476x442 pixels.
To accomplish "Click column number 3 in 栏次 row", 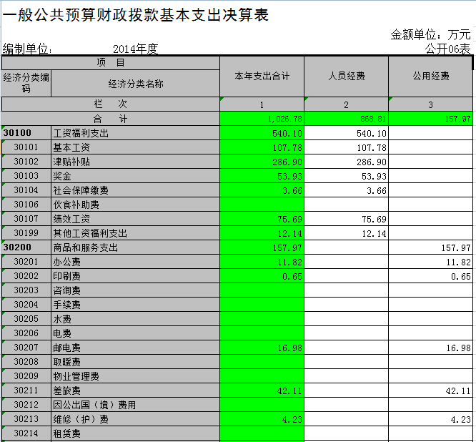I will coord(430,104).
